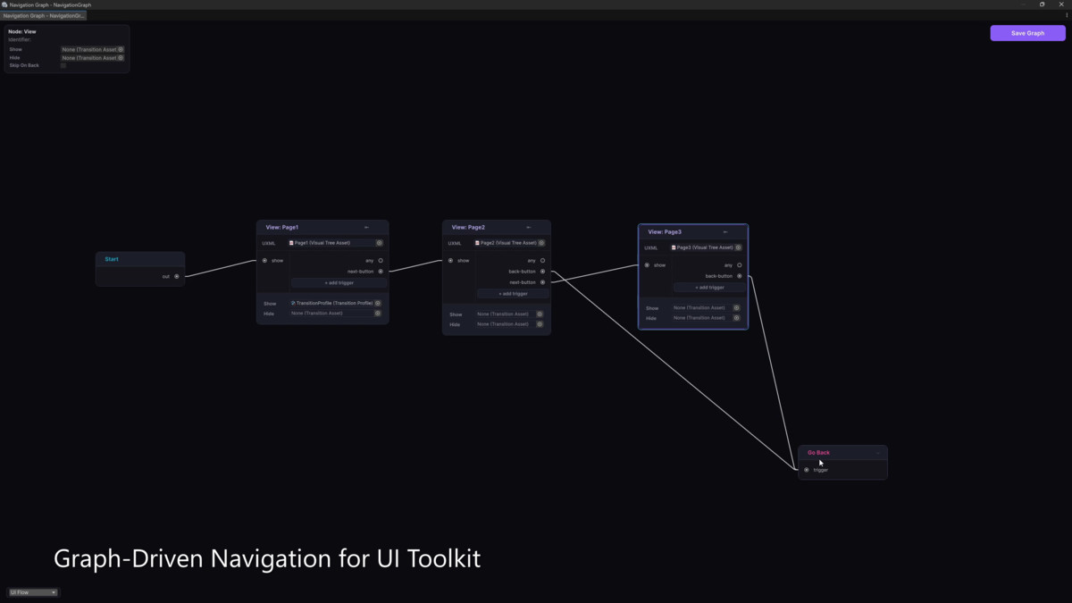Toggle the Skip On Back checkbox
1072x603 pixels.
[63, 65]
